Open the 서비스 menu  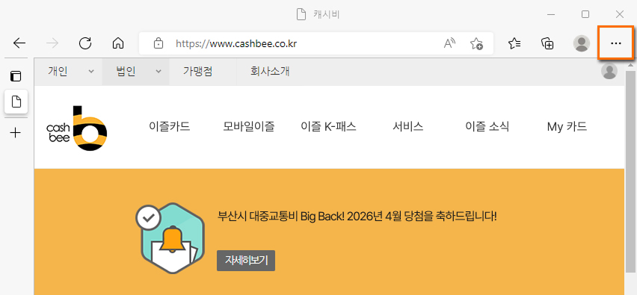pyautogui.click(x=408, y=127)
